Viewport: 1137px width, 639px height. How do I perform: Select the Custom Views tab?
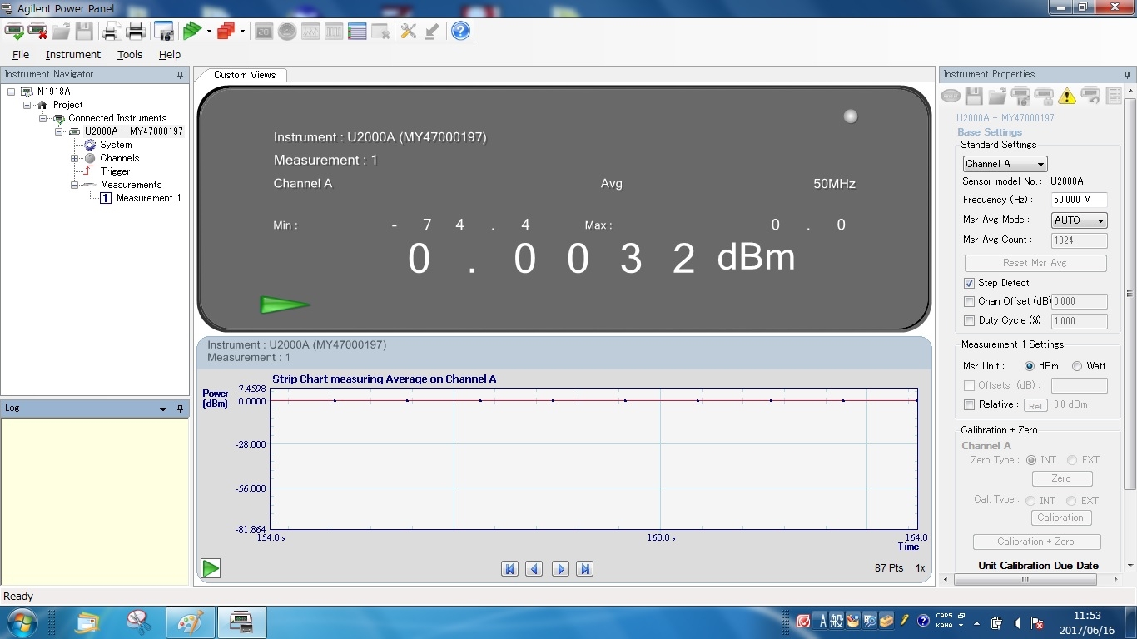(x=245, y=75)
